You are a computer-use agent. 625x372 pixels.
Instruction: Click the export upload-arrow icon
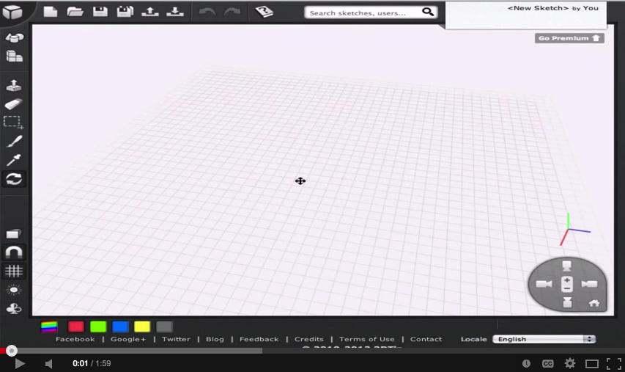(x=150, y=12)
